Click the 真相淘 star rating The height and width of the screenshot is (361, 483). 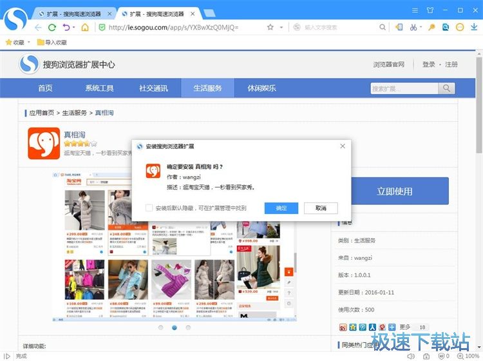coord(80,143)
